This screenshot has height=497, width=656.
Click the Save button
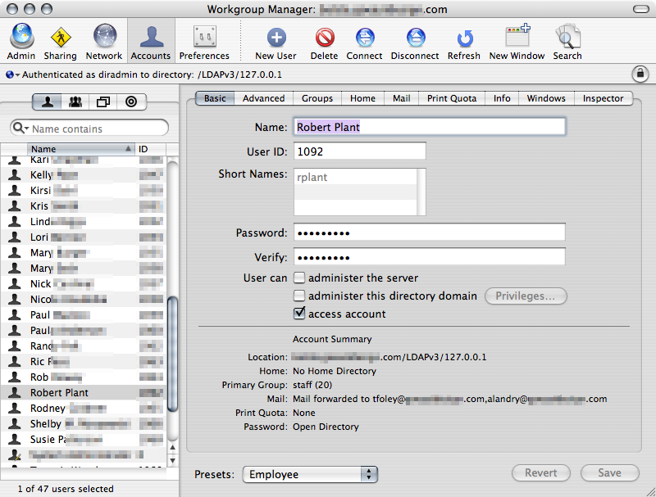(x=609, y=472)
